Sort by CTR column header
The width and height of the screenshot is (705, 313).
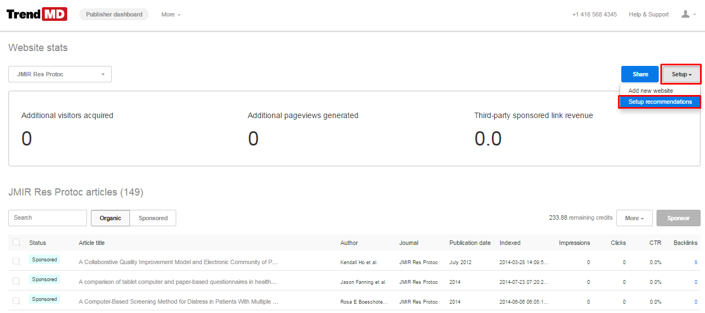click(x=655, y=243)
